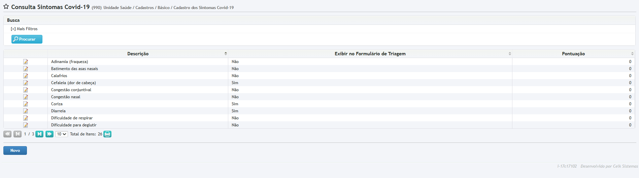Sort by Exibir no Formulário de Triagem

pos(370,54)
